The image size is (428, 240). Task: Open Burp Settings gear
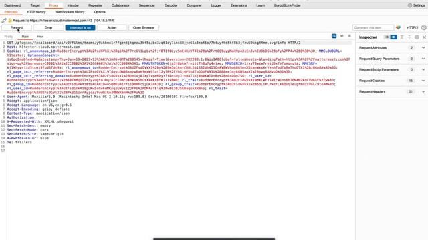point(416,5)
